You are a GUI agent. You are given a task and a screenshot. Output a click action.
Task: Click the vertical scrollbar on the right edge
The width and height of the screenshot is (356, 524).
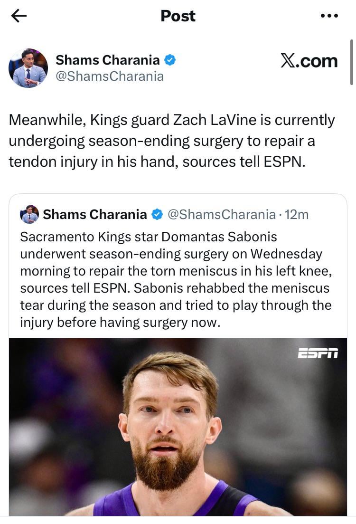352,62
